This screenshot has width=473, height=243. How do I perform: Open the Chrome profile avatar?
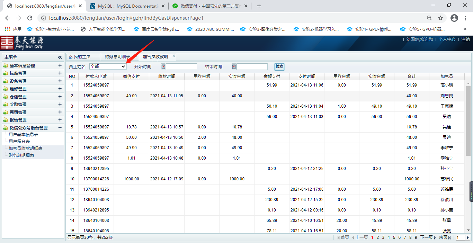(454, 18)
